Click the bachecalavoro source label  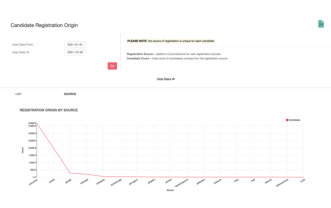182,183
